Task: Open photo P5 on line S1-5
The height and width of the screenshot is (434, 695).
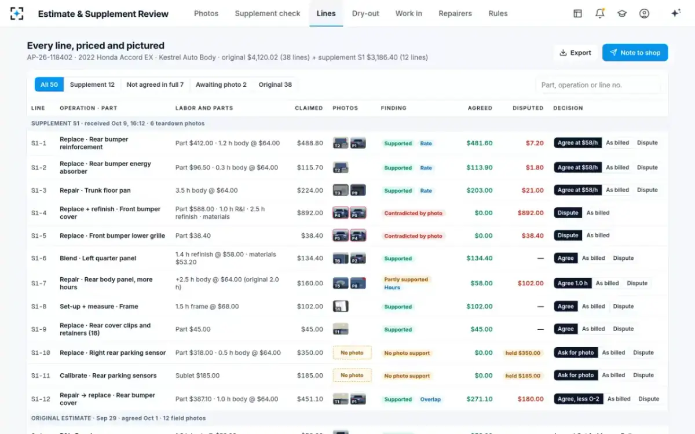Action: click(x=341, y=236)
